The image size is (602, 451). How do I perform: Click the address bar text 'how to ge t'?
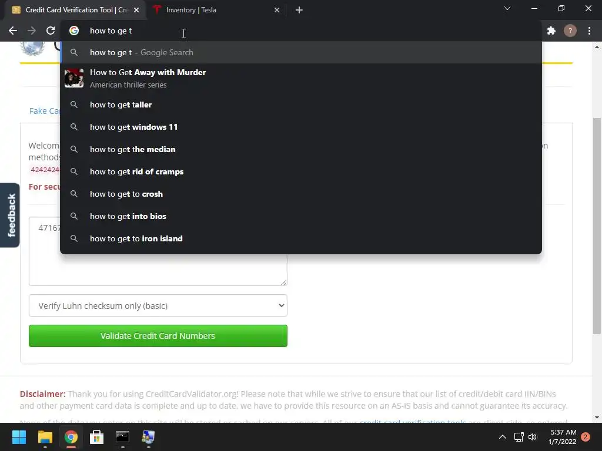(111, 31)
